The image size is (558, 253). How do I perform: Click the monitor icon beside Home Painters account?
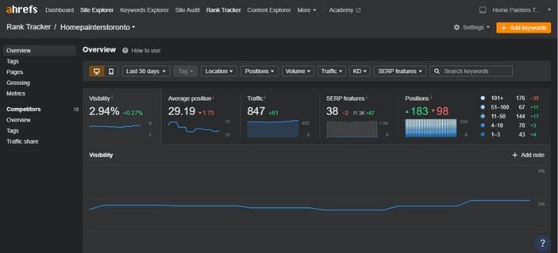[483, 10]
